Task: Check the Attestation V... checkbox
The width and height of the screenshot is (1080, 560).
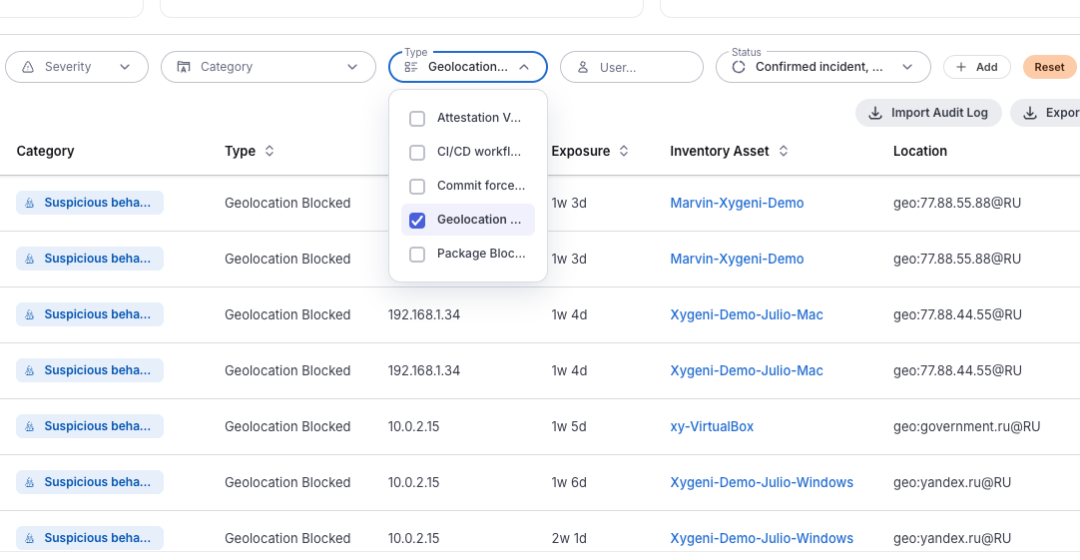Action: [x=417, y=119]
